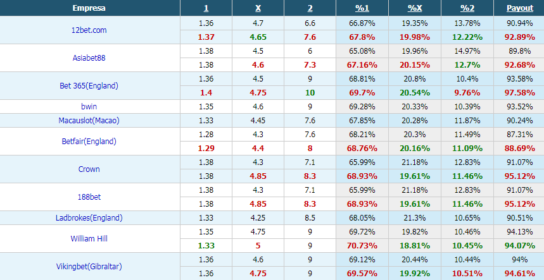Open the Bet 365(England) link
Screen dimensions: 544x280
[x=89, y=86]
